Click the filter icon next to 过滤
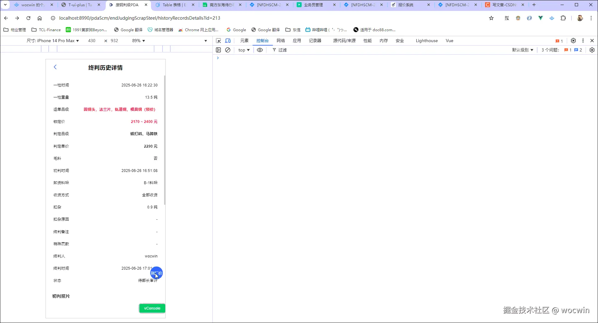 [x=274, y=50]
